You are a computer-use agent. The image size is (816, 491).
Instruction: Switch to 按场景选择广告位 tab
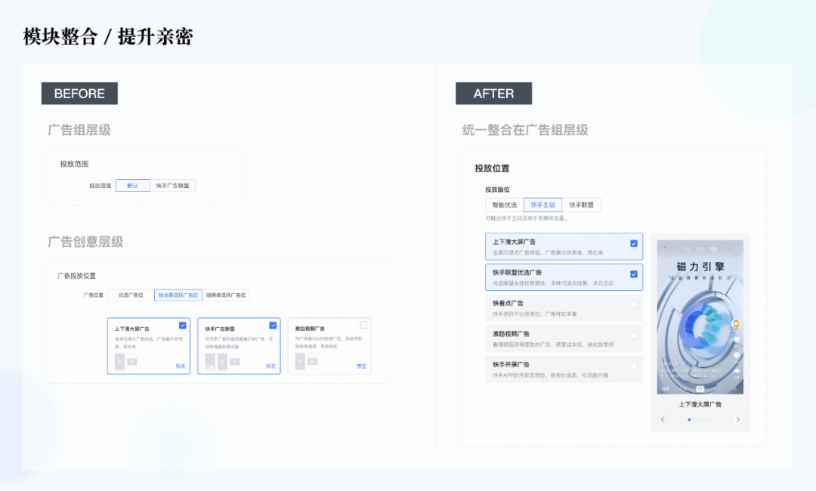(x=178, y=295)
